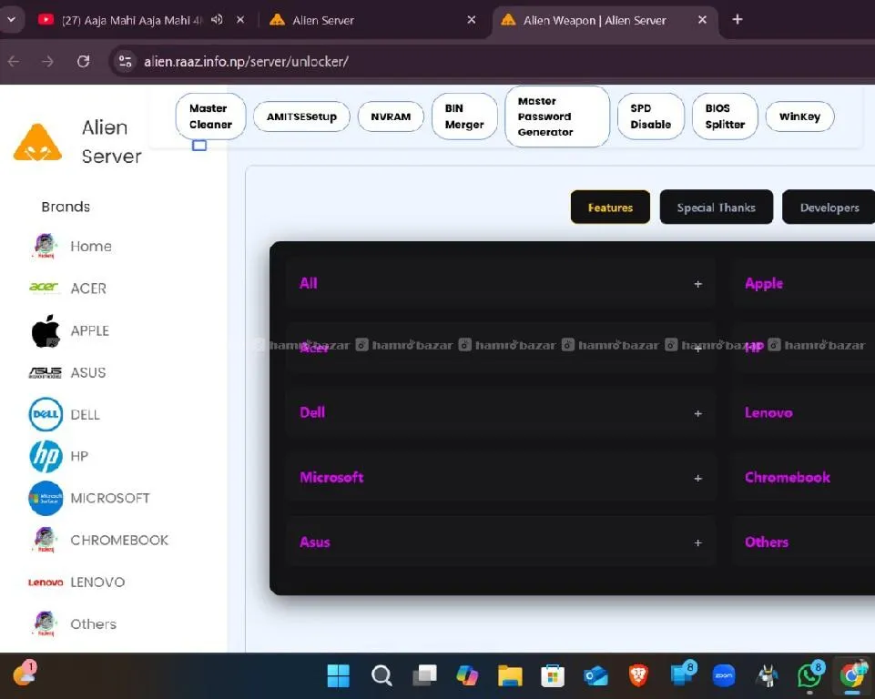This screenshot has width=875, height=699.
Task: Click the Microsoft Surface logo icon
Action: [46, 499]
